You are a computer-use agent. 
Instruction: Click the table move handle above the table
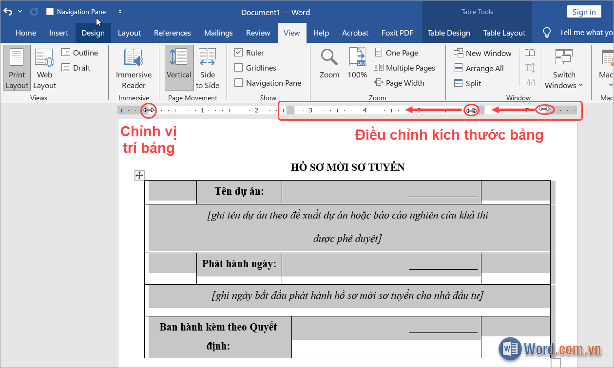[139, 175]
